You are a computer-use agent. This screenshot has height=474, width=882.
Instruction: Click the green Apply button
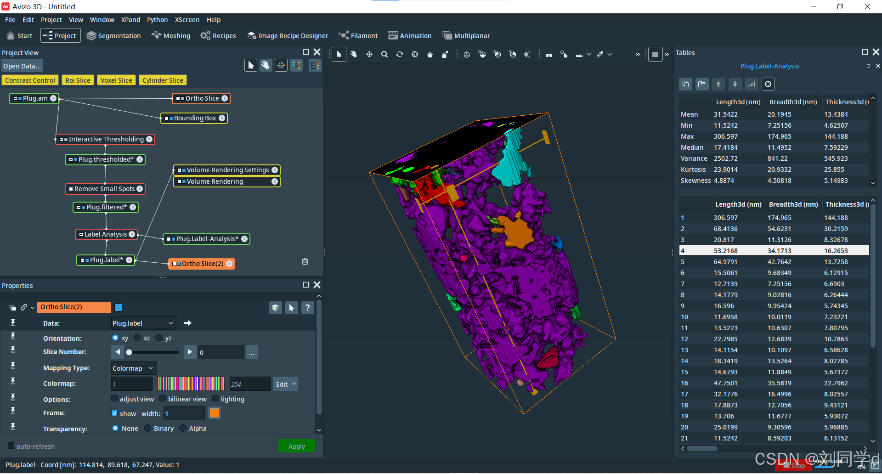[297, 446]
